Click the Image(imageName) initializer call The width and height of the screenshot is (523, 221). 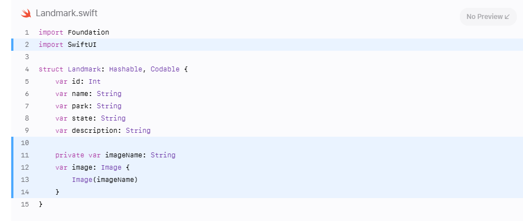pos(105,180)
